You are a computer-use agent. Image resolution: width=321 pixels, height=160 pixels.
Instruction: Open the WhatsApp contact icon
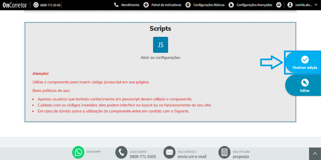coord(78,152)
